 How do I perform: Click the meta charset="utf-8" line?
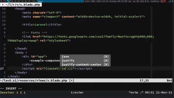pos(42,13)
